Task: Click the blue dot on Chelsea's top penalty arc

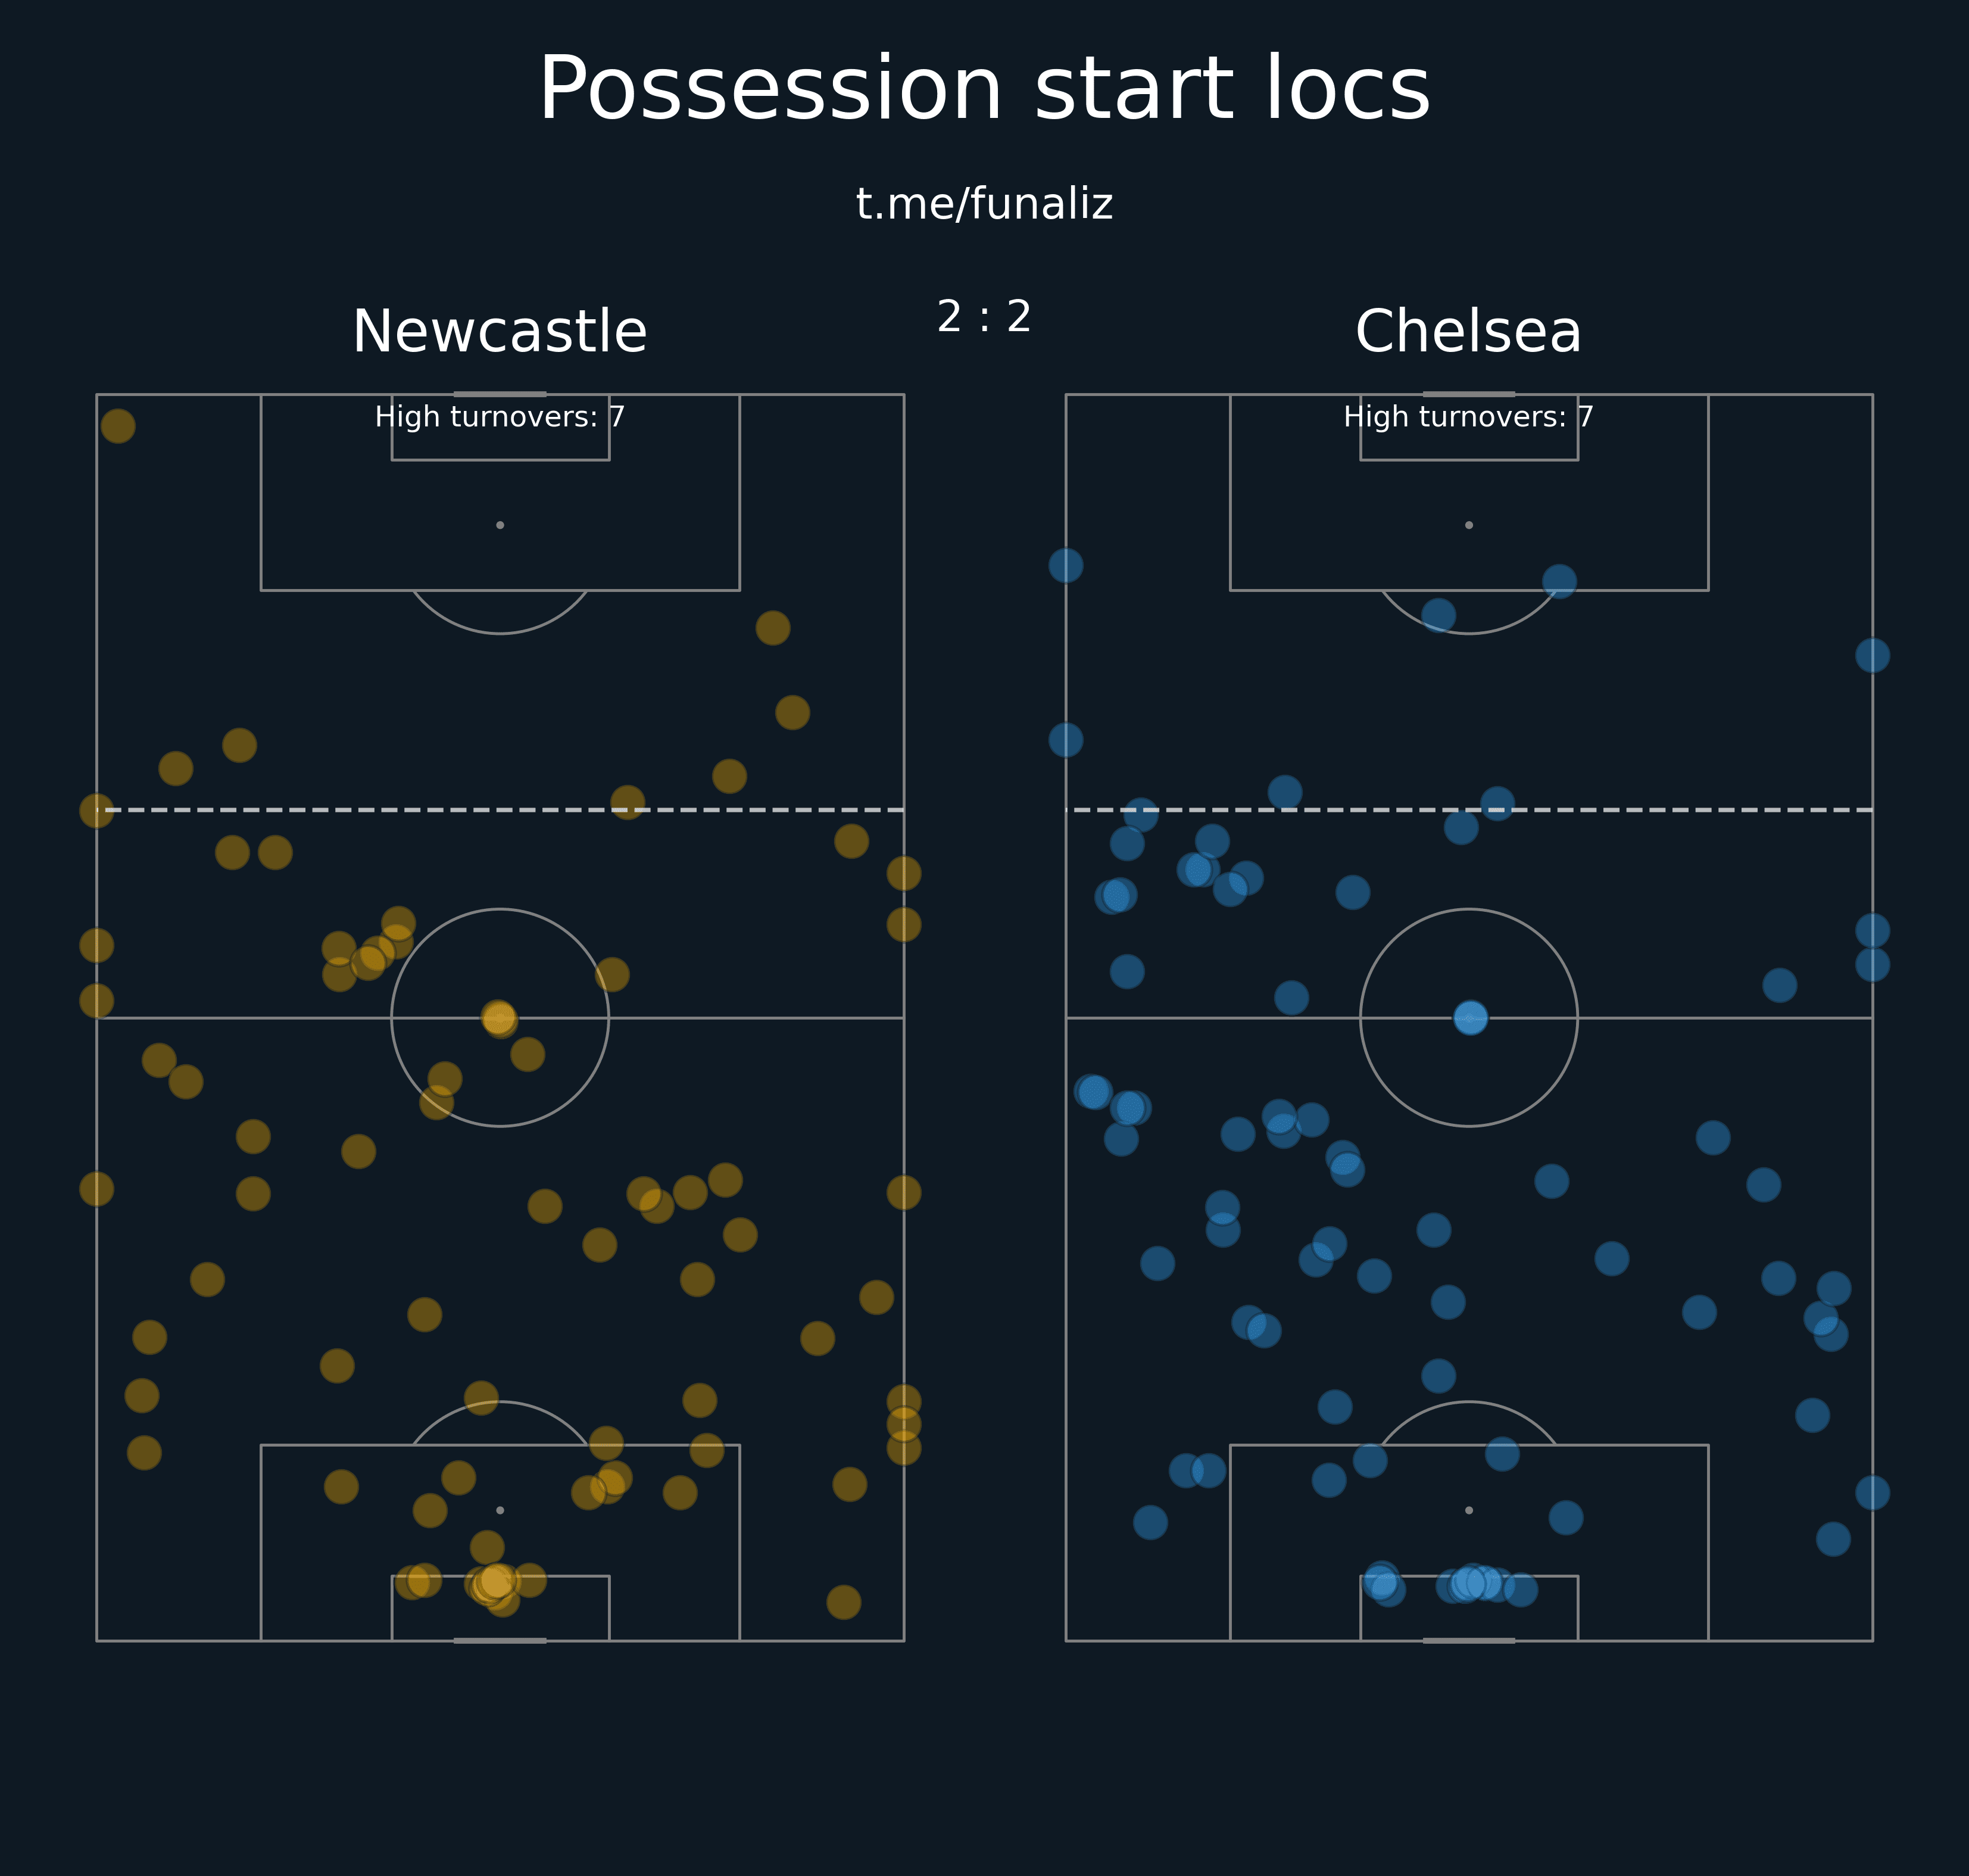Action: click(x=1438, y=616)
